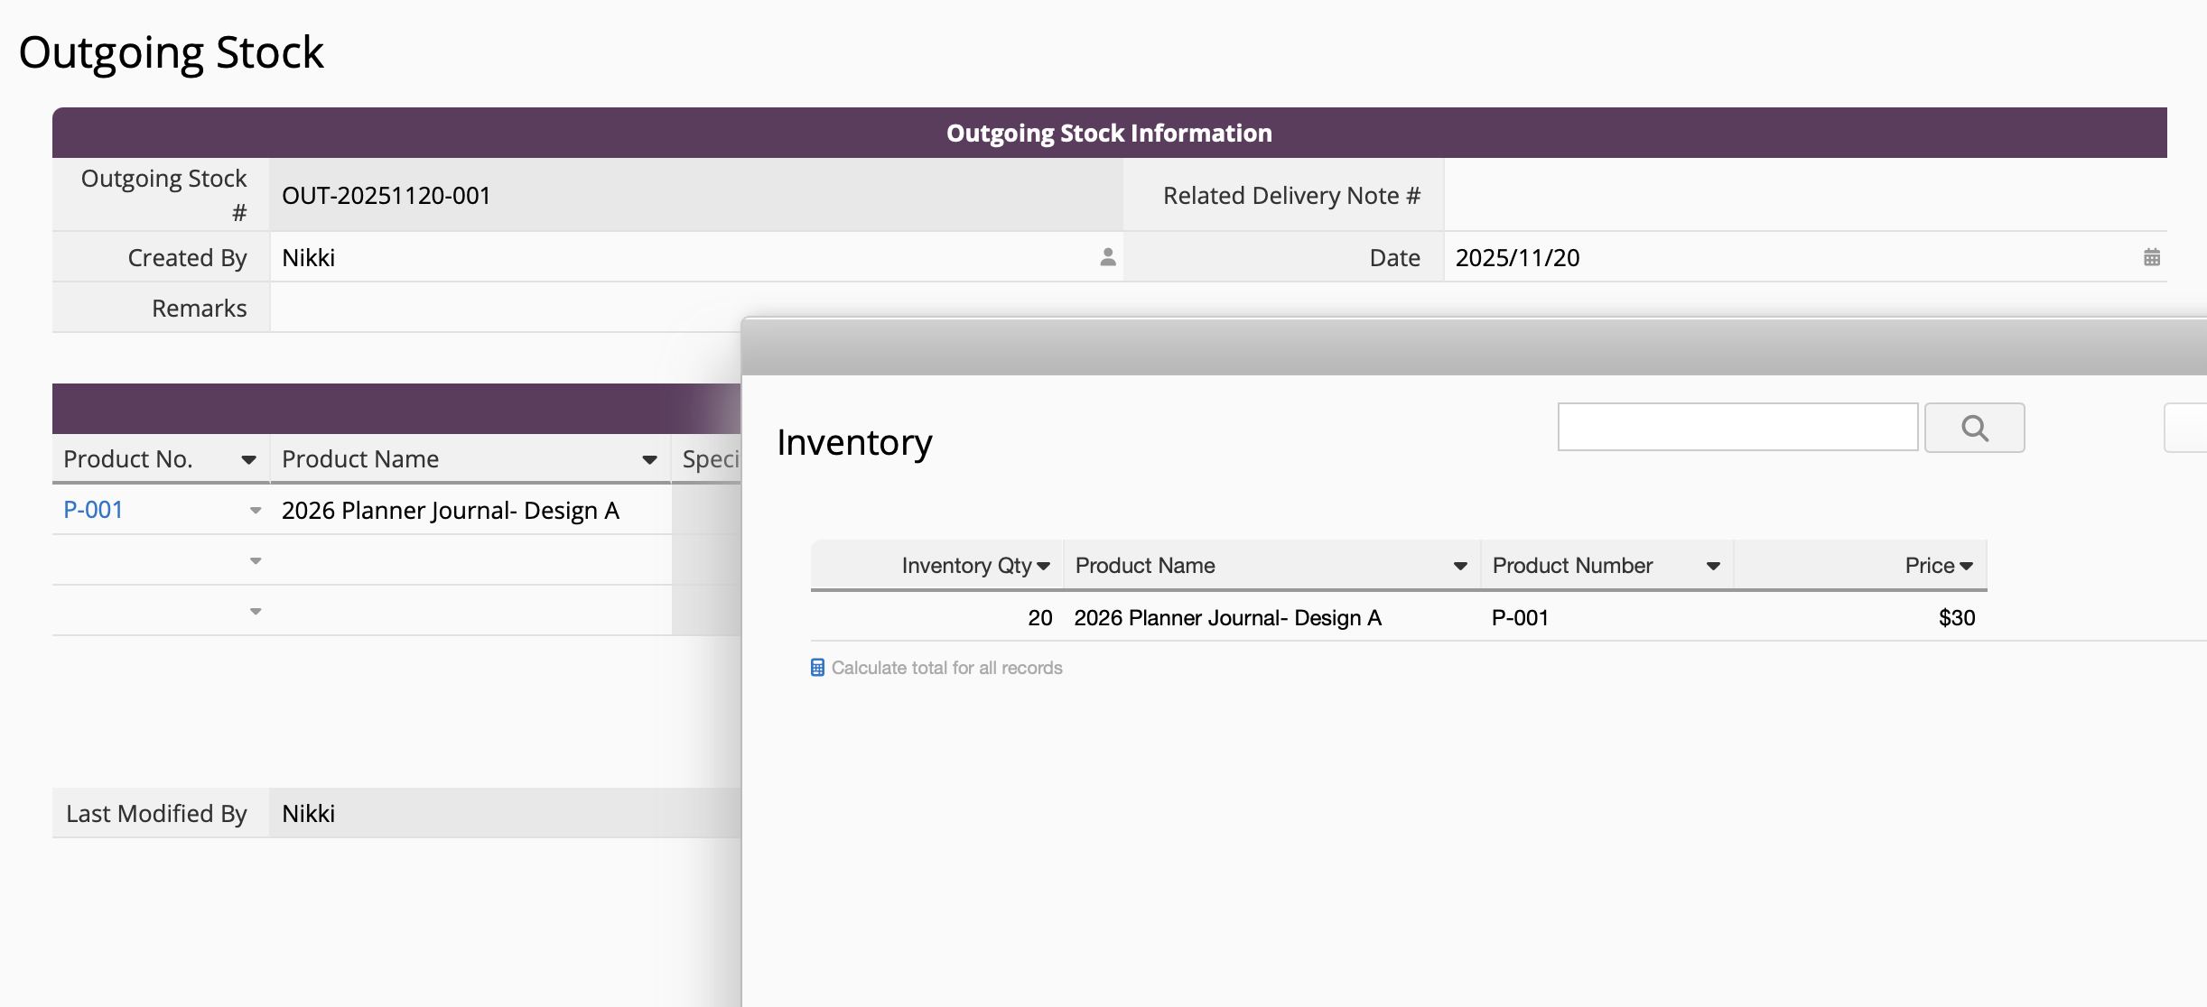
Task: Click the P-001 product link
Action: (93, 510)
